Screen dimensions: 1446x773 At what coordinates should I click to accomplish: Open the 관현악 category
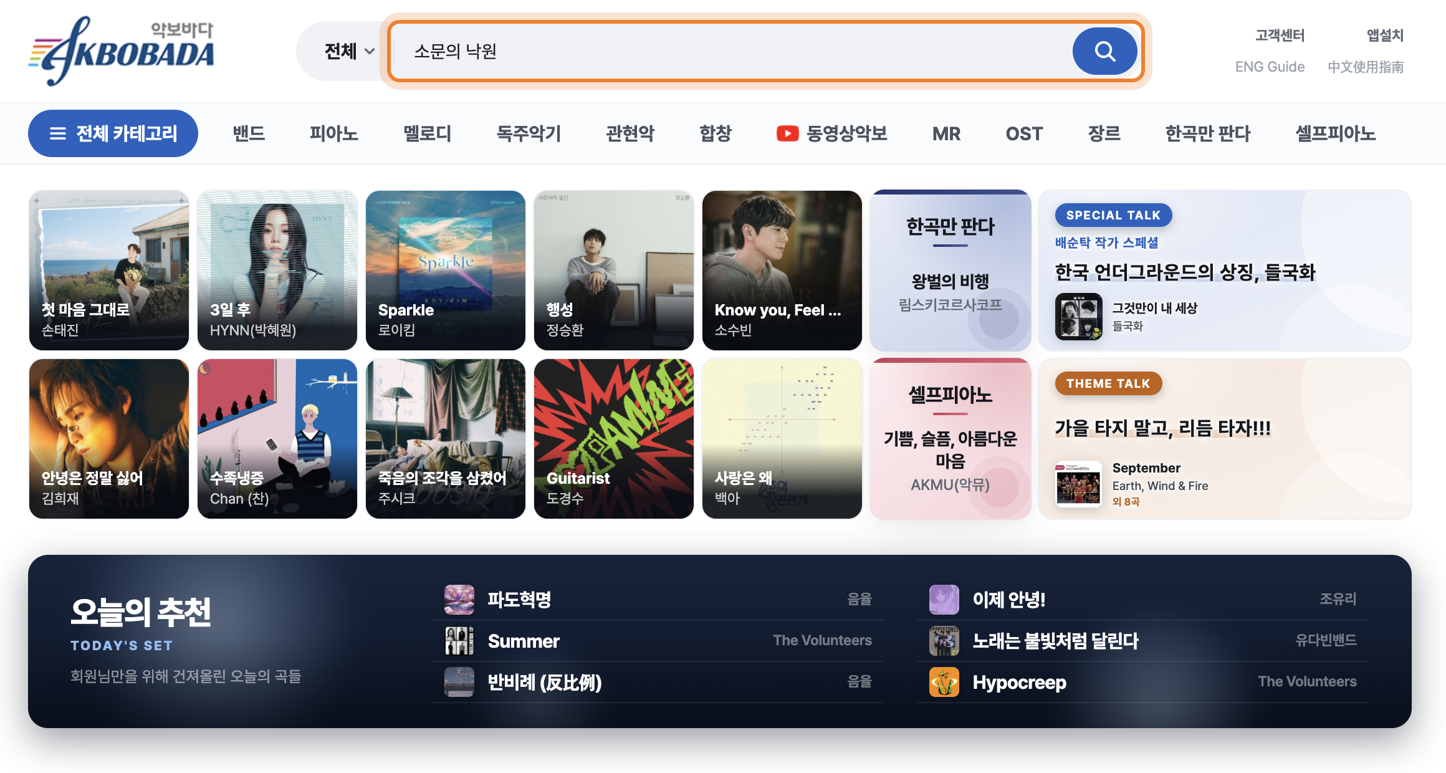click(630, 133)
